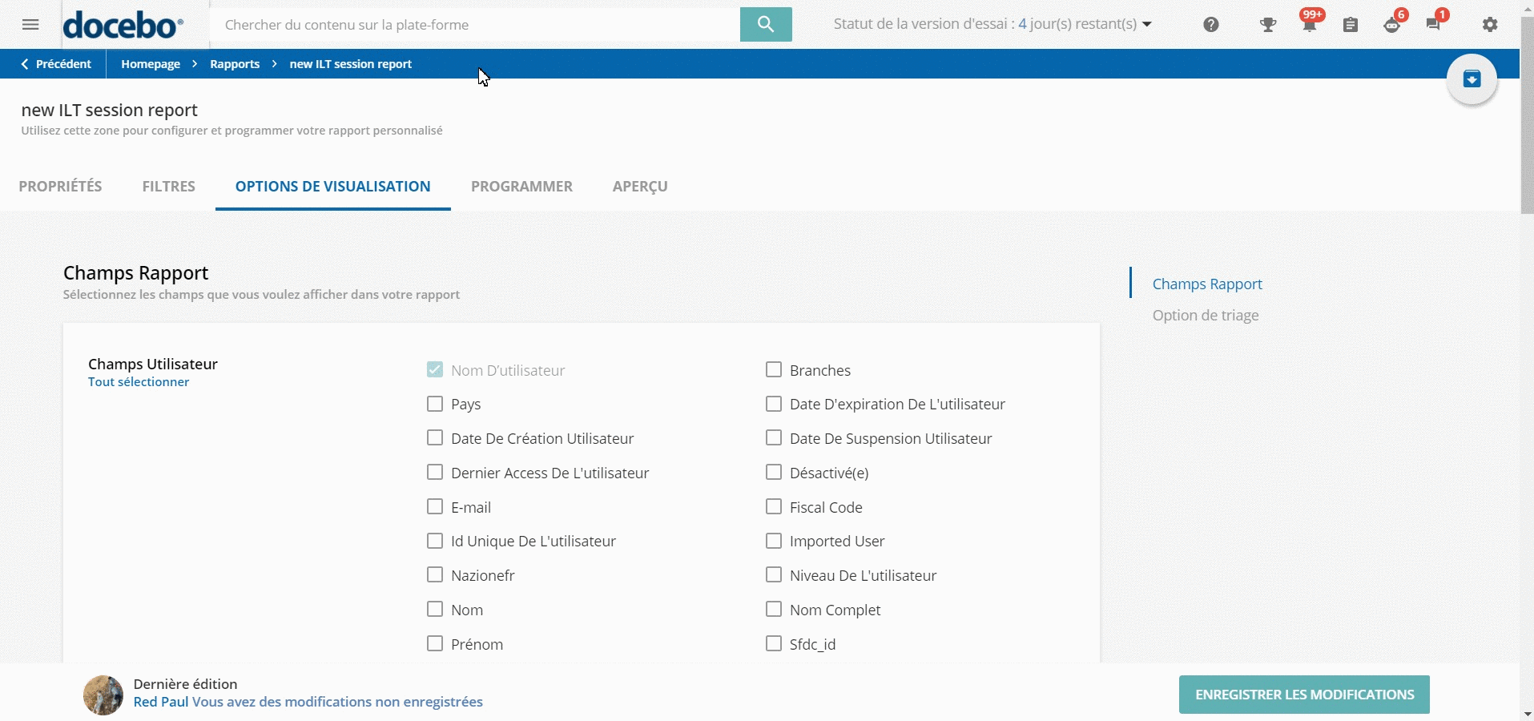Click Red Paul's avatar picture
Viewport: 1534px width, 721px height.
tap(103, 695)
